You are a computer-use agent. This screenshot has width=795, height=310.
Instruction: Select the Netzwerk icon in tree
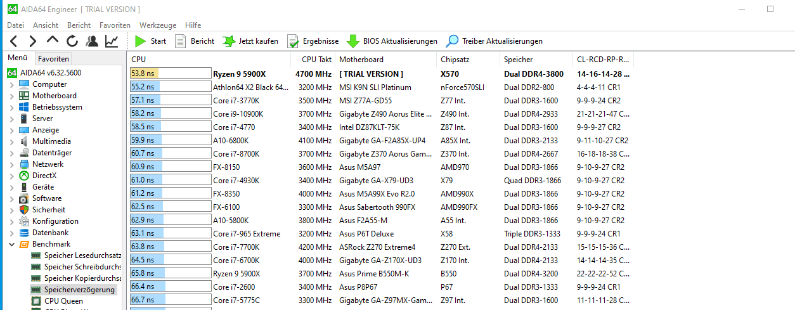coord(24,164)
